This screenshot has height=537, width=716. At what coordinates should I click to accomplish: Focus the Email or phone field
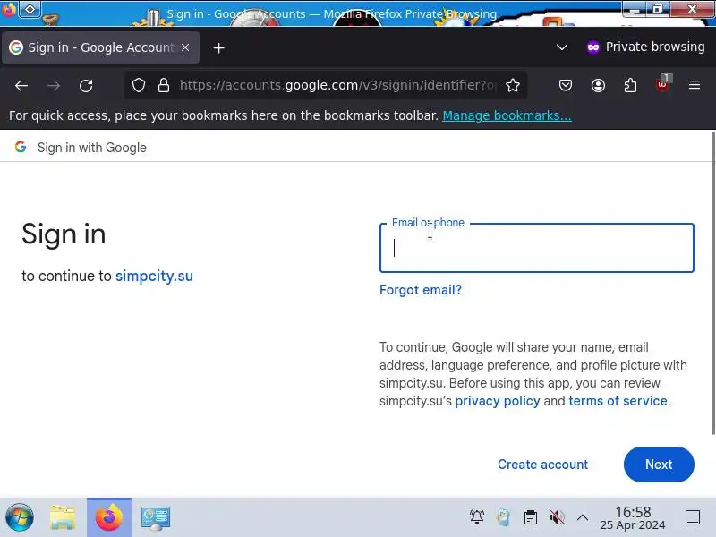pyautogui.click(x=536, y=248)
